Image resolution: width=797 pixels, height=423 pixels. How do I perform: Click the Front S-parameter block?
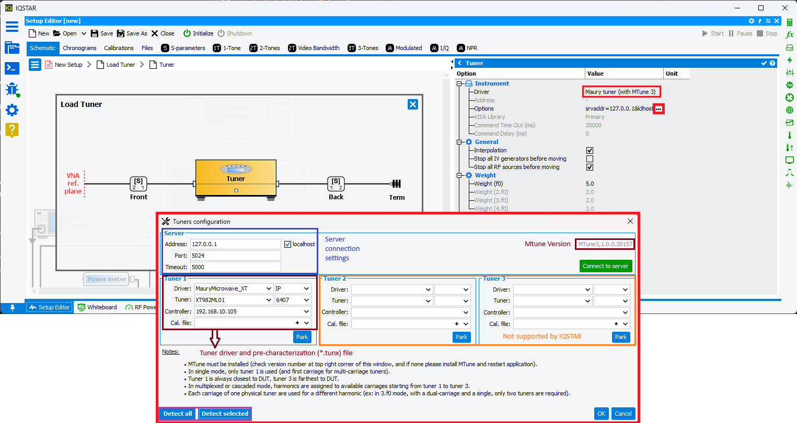(138, 184)
